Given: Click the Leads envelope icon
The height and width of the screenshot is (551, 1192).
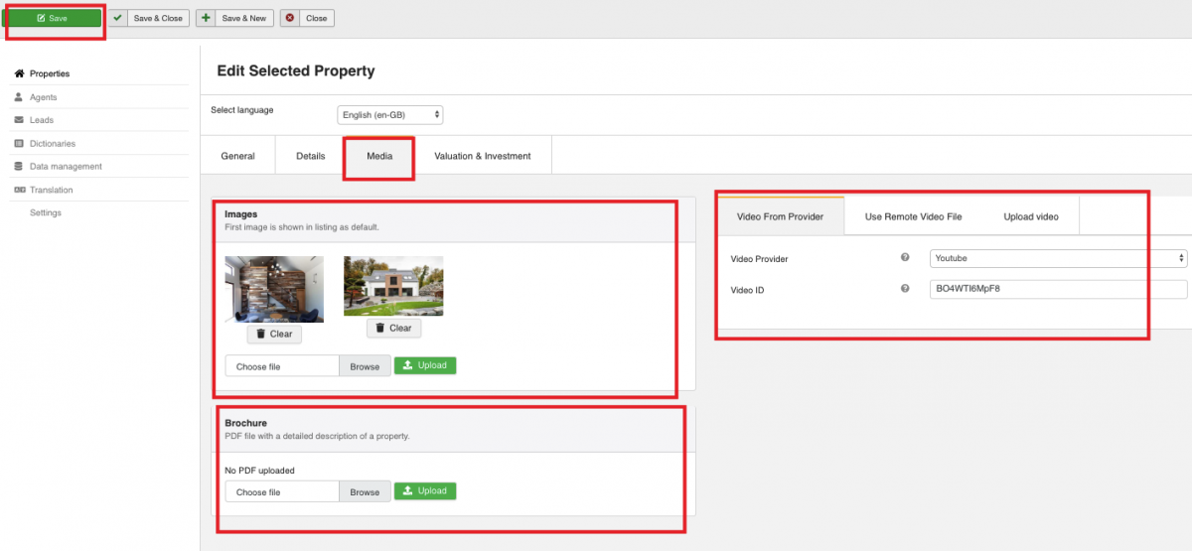Looking at the screenshot, I should click(19, 120).
